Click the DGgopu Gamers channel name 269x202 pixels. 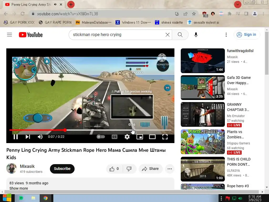[238, 143]
